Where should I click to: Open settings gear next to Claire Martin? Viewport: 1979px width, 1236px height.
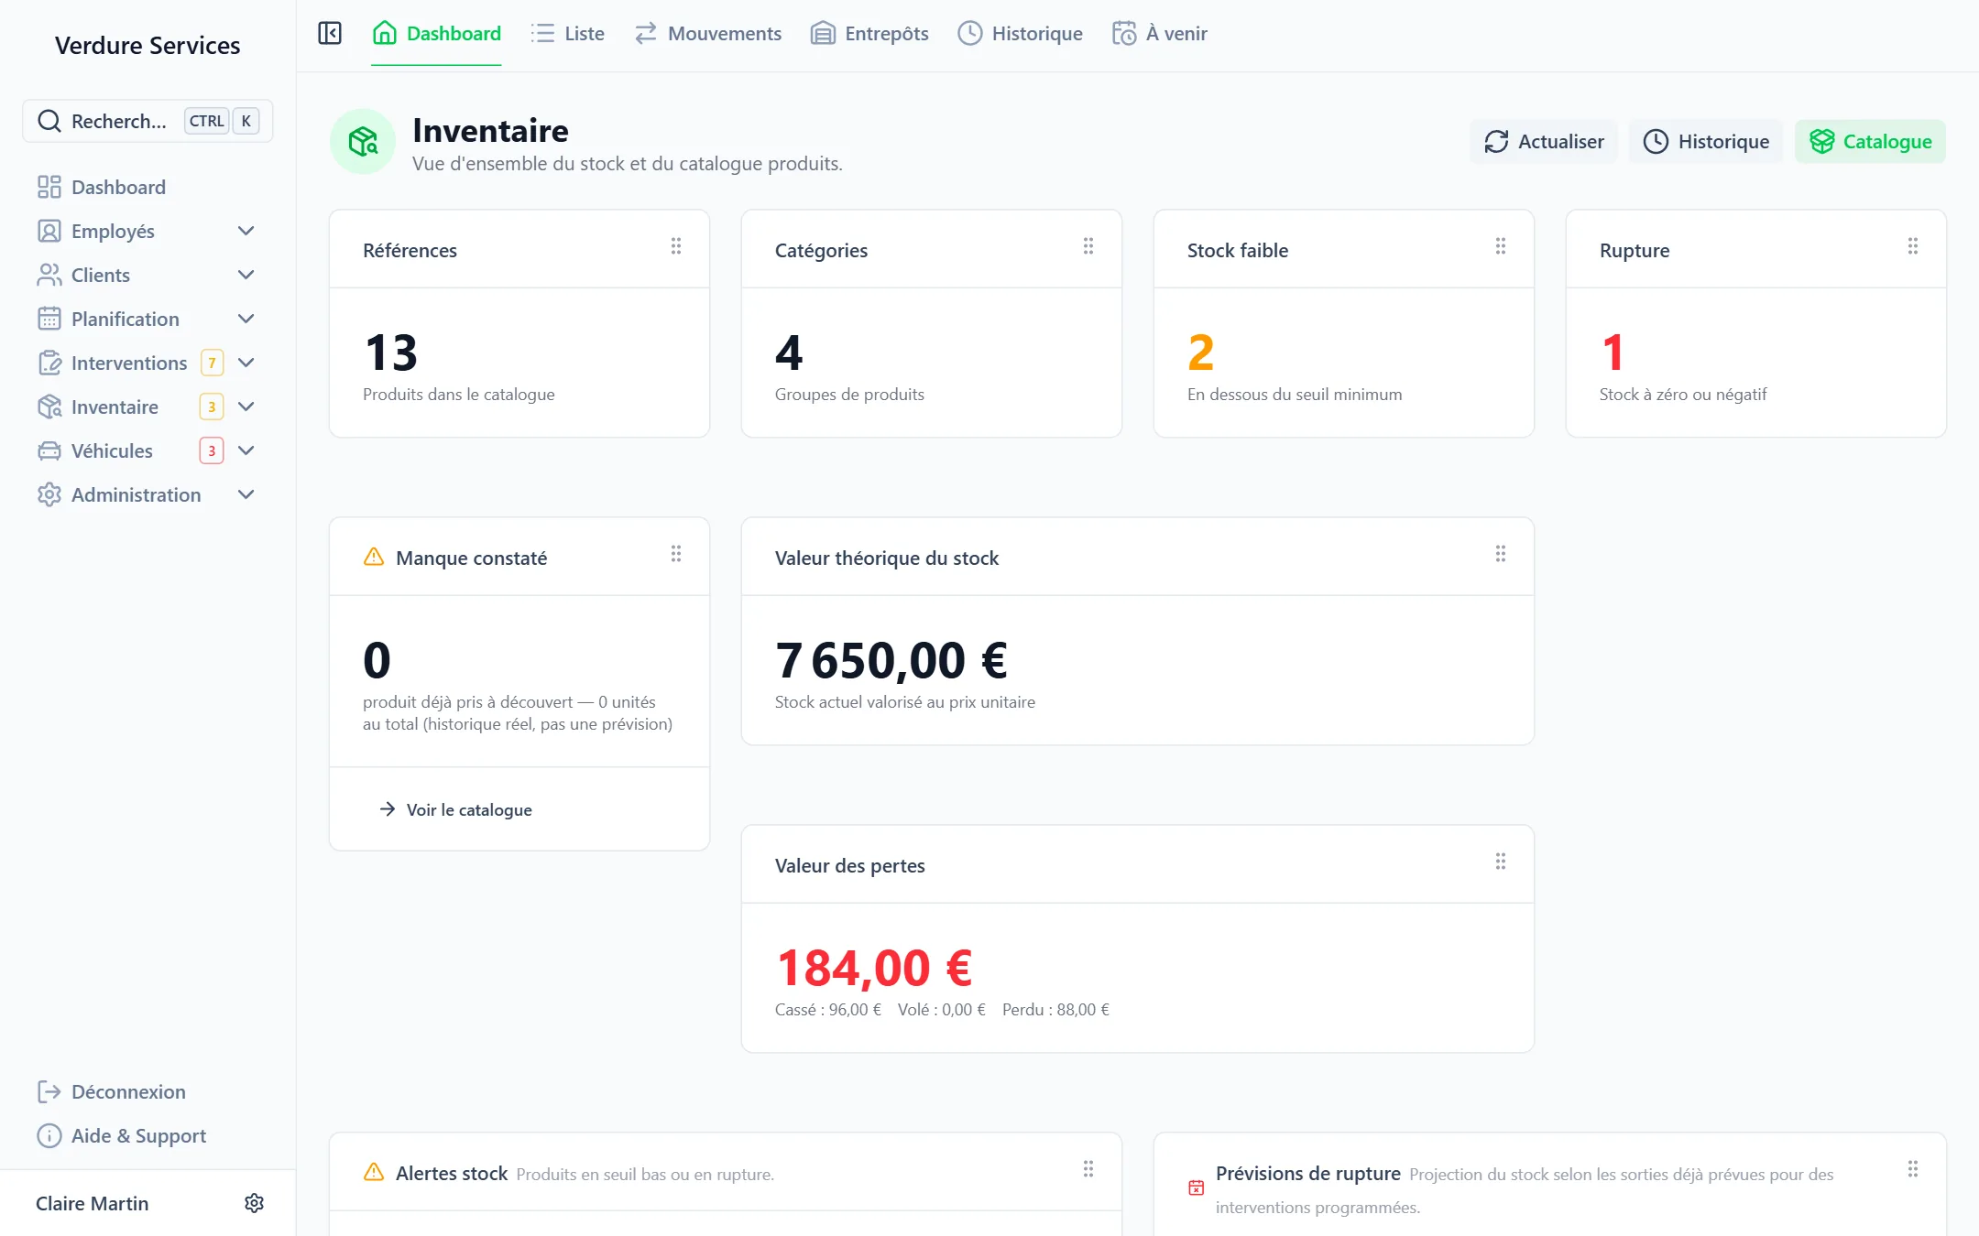pos(255,1203)
